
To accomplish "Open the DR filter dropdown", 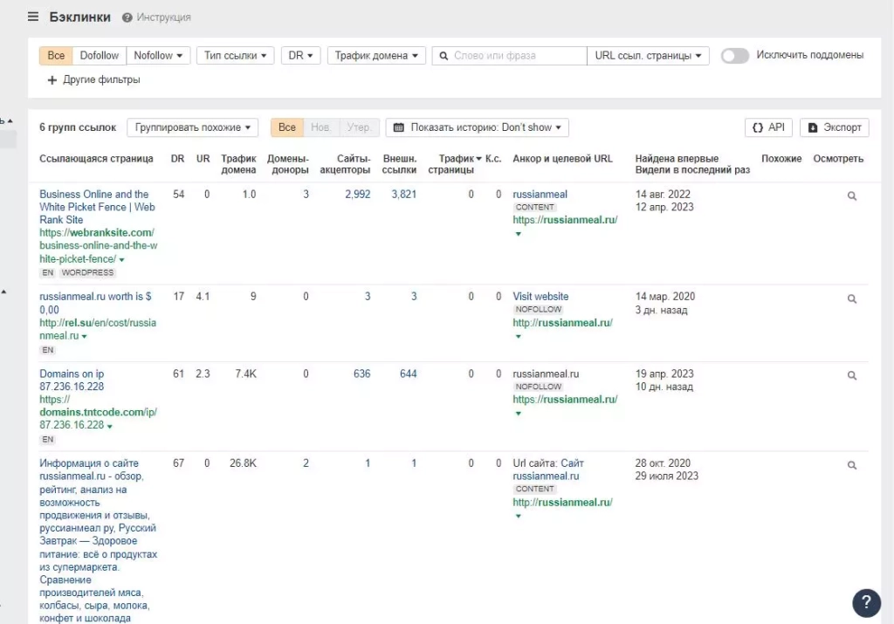I will point(300,55).
